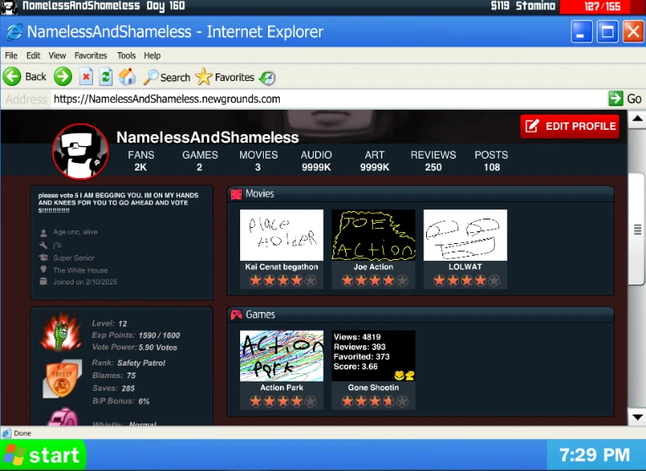This screenshot has width=646, height=471.
Task: Click the History clock icon
Action: point(267,78)
